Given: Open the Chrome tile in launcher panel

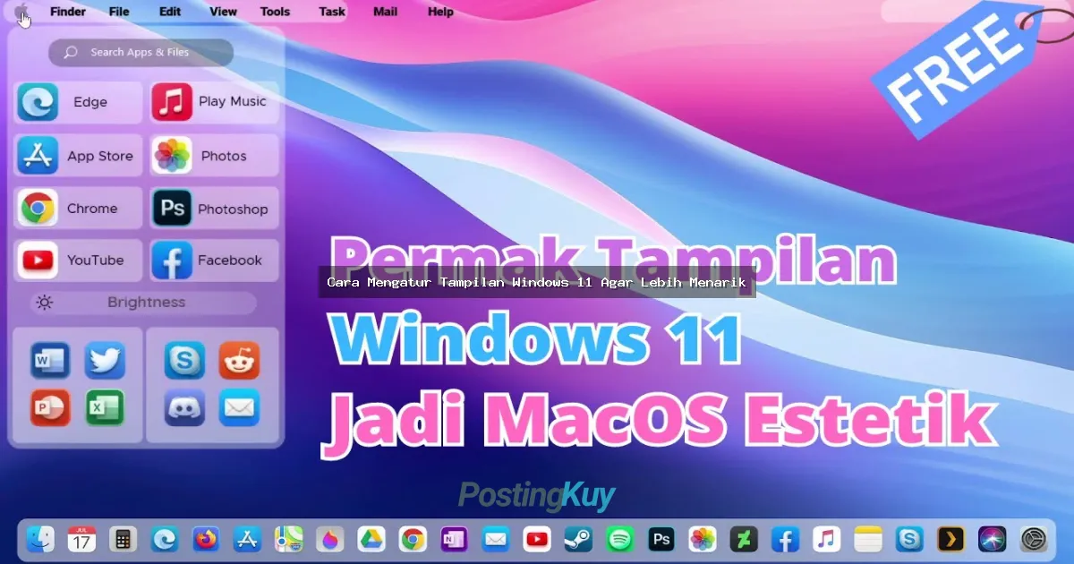Looking at the screenshot, I should [x=78, y=209].
